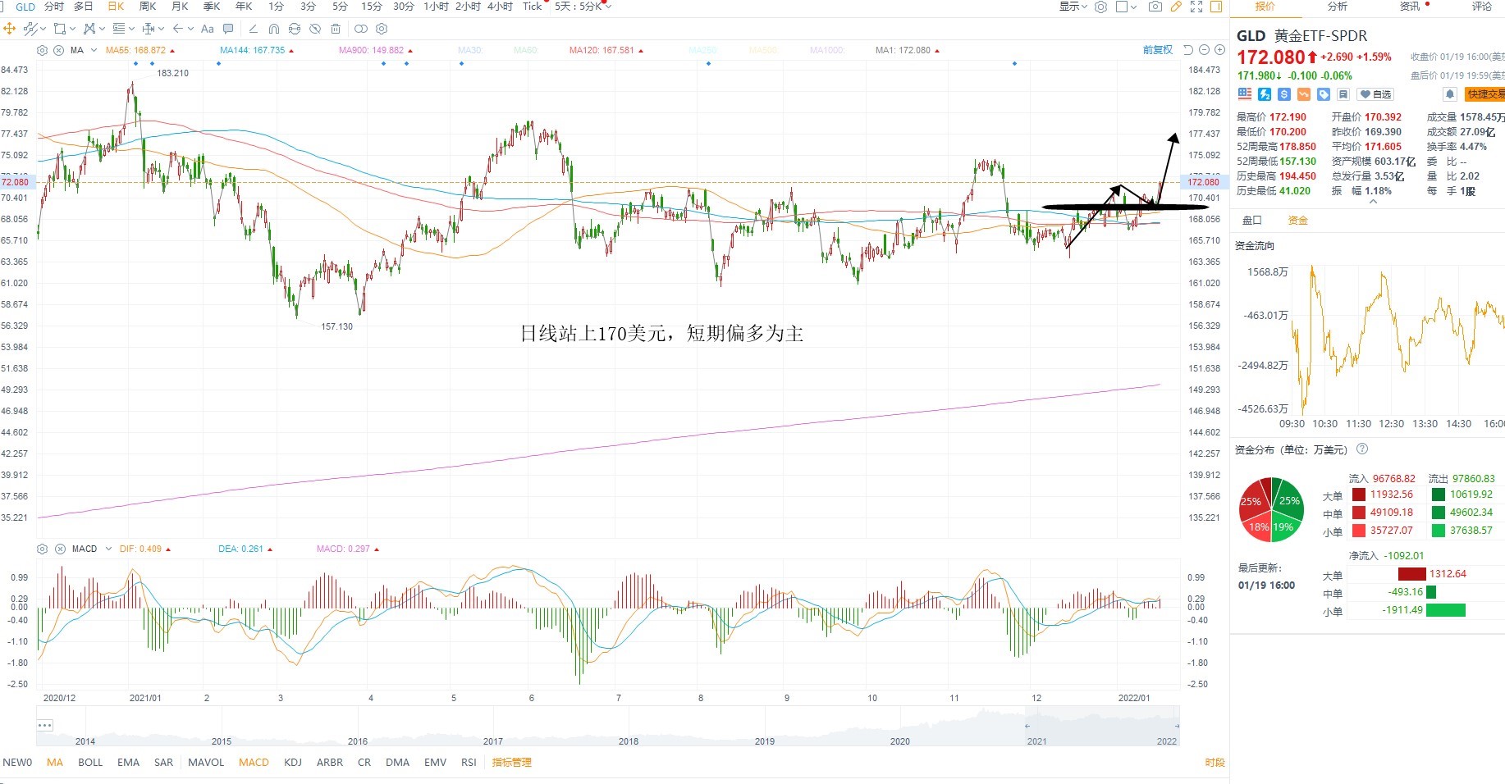Viewport: 1505px width, 784px height.
Task: Open the 分析 analysis tab
Action: point(1338,7)
